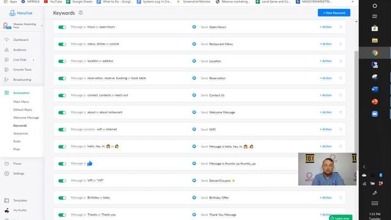Viewport: 391px width, 220px height.
Task: Open Word from the Windows taskbar
Action: (x=375, y=89)
